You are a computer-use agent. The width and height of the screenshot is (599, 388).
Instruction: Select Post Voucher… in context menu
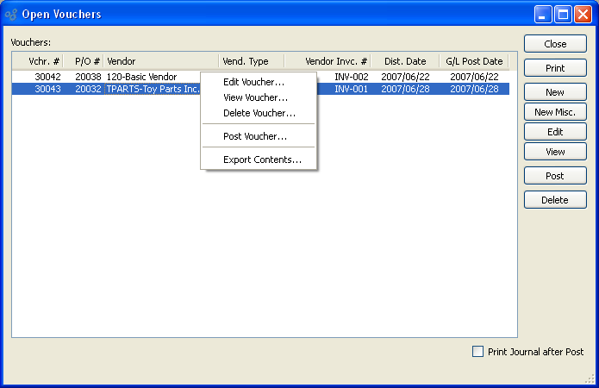coord(259,136)
